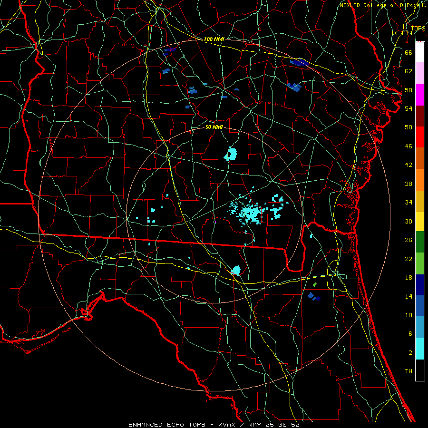Click the 34 legend value
The width and height of the screenshot is (428, 428).
[409, 203]
